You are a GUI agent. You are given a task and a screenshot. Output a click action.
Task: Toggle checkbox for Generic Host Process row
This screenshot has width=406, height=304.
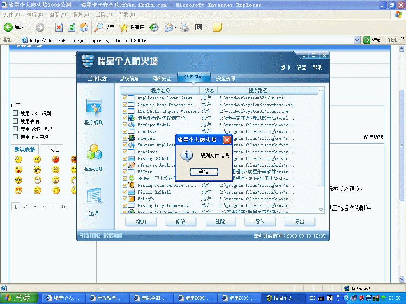[x=125, y=104]
